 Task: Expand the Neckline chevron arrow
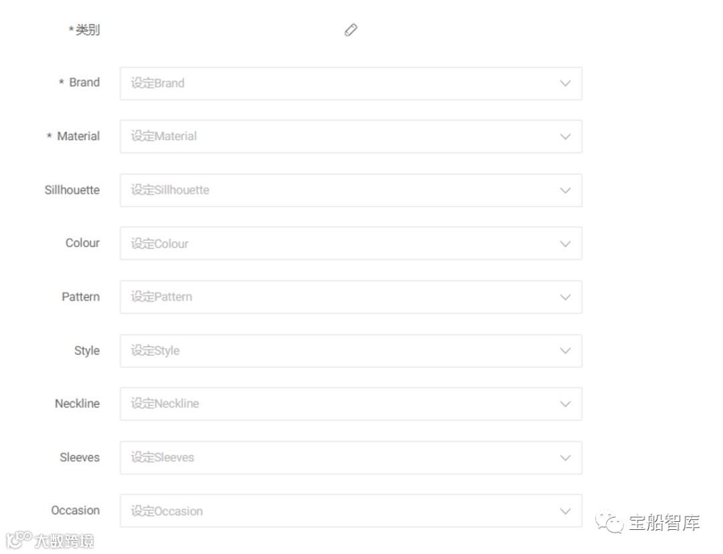[565, 404]
